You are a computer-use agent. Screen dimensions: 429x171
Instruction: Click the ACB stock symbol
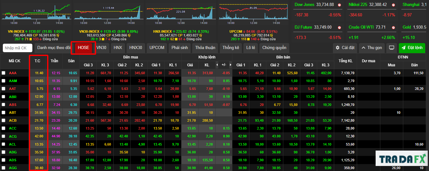[x=13, y=120]
